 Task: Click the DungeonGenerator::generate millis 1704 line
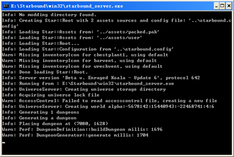tap(75, 135)
